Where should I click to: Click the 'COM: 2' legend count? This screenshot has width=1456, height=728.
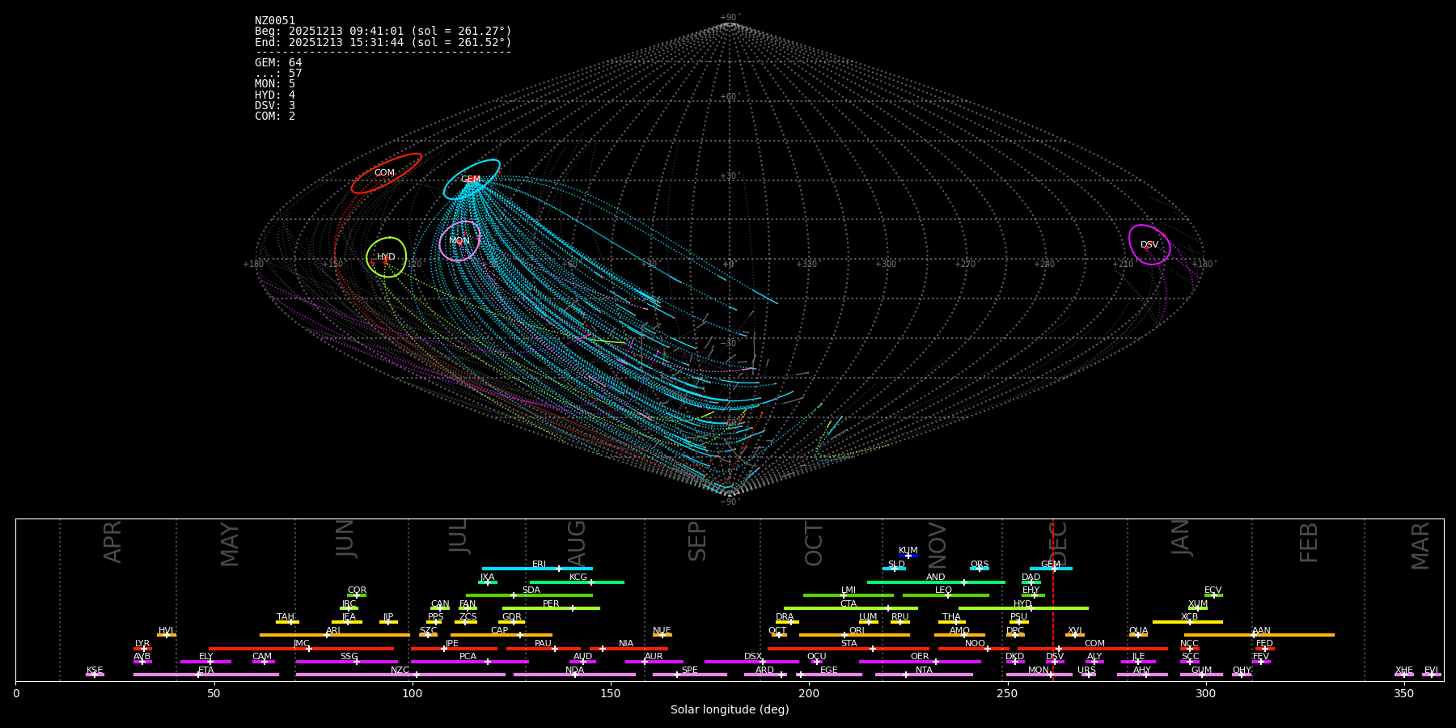point(275,116)
